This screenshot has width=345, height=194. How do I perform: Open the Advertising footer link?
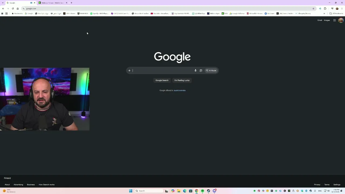[18, 185]
